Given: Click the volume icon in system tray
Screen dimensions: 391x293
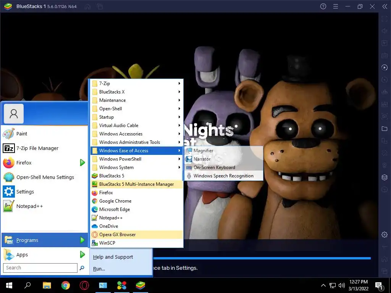Looking at the screenshot, I should click(342, 285).
